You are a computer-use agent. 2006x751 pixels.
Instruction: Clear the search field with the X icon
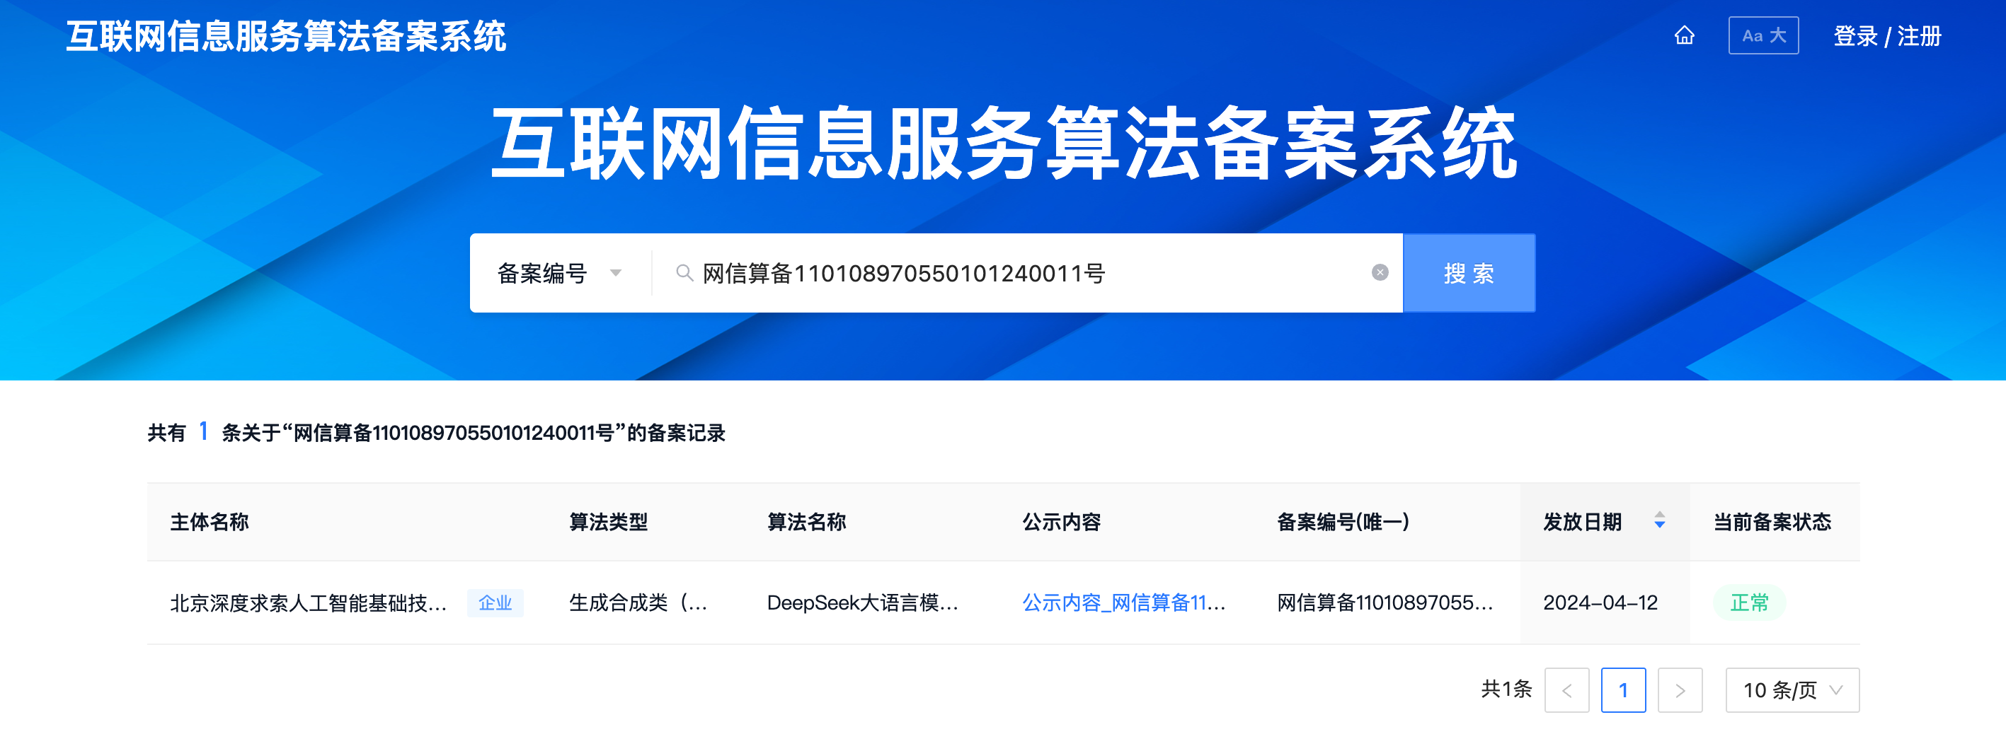(1379, 272)
